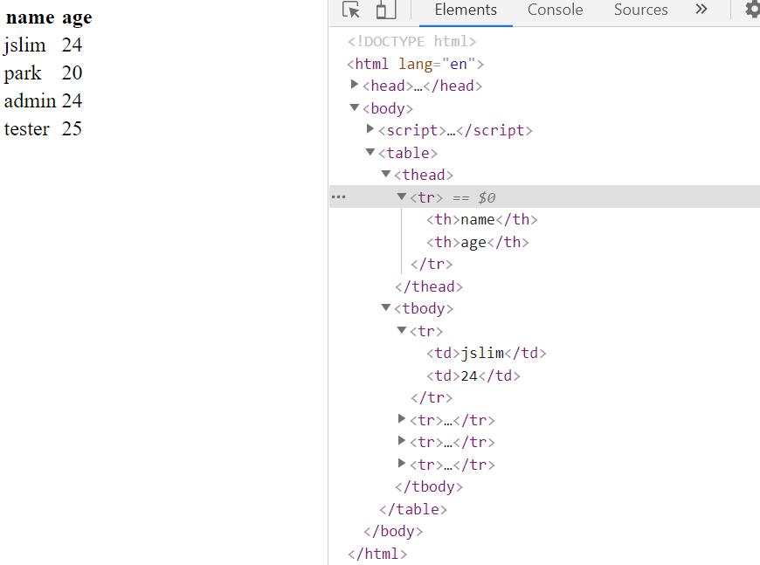Expand the script element node
Screen dimensions: 760x565
(x=370, y=129)
